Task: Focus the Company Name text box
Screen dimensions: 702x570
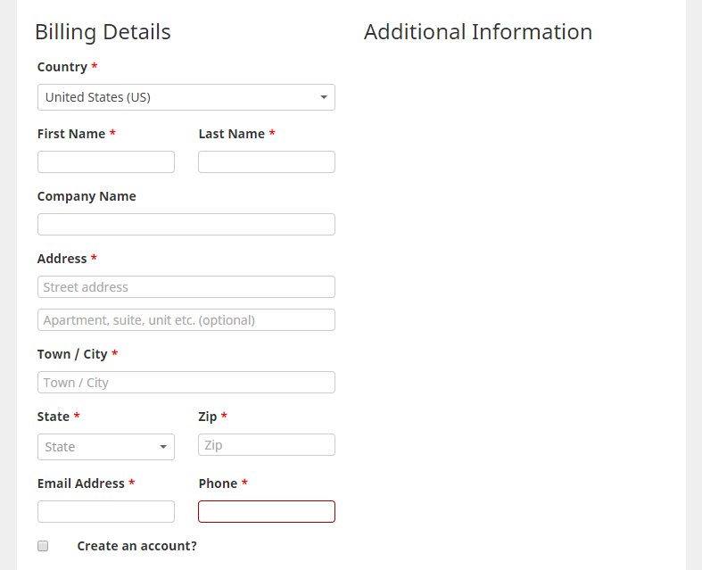Action: coord(186,224)
